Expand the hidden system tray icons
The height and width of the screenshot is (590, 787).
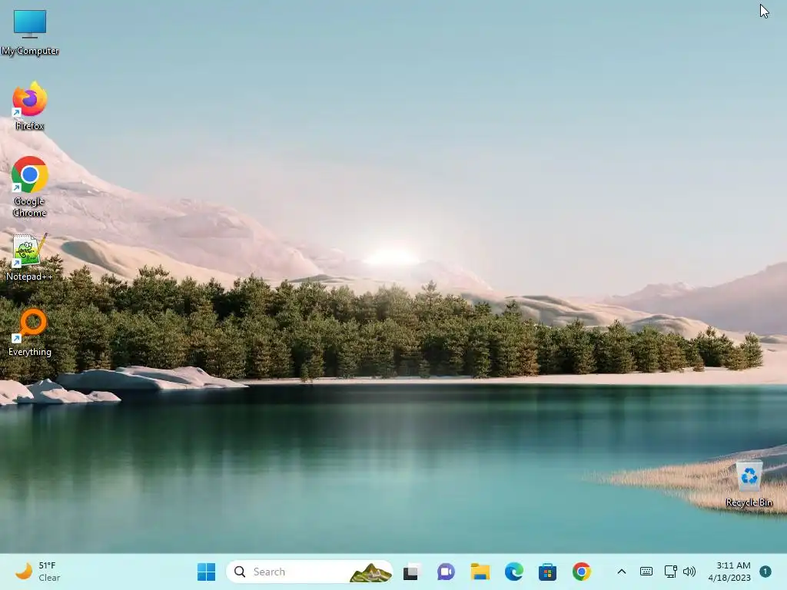pyautogui.click(x=621, y=572)
